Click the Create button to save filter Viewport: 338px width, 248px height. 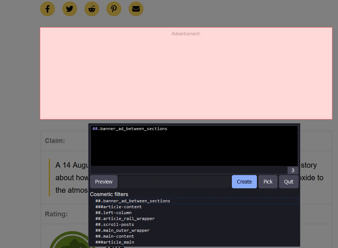[244, 181]
